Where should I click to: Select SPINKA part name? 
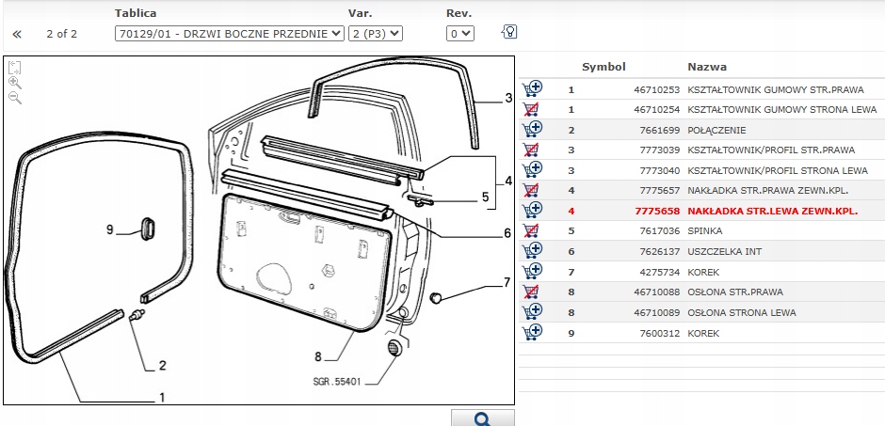click(x=704, y=231)
